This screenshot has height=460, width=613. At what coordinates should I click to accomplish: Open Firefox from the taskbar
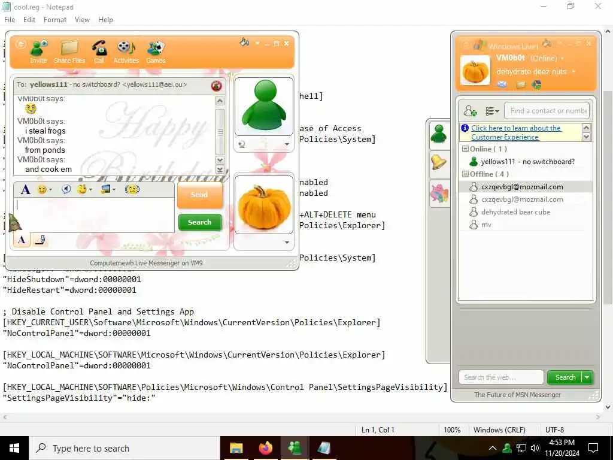[265, 448]
